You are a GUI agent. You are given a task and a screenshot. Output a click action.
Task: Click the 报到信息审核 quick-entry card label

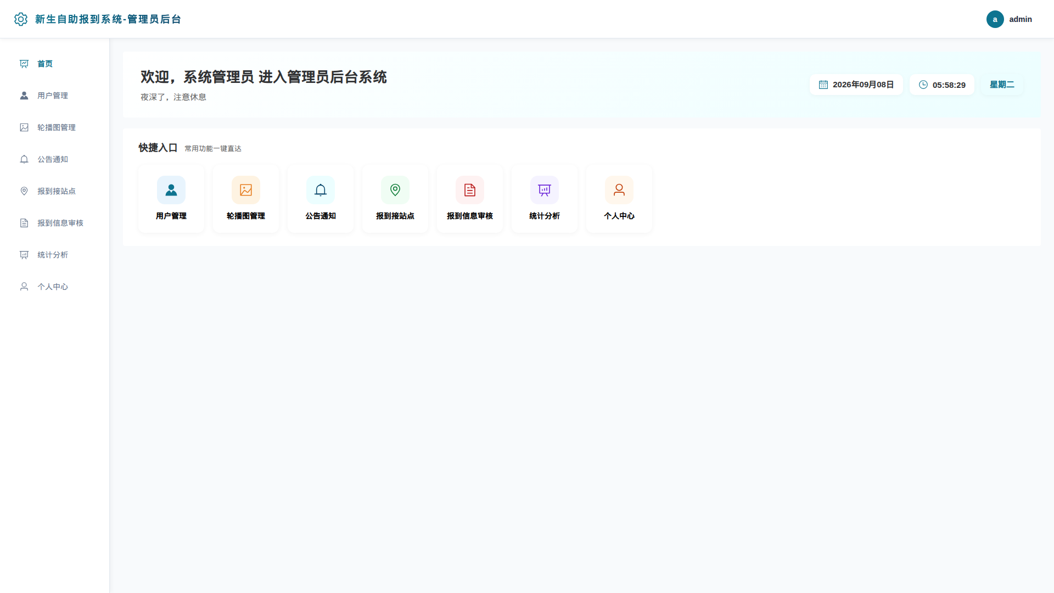pyautogui.click(x=470, y=216)
